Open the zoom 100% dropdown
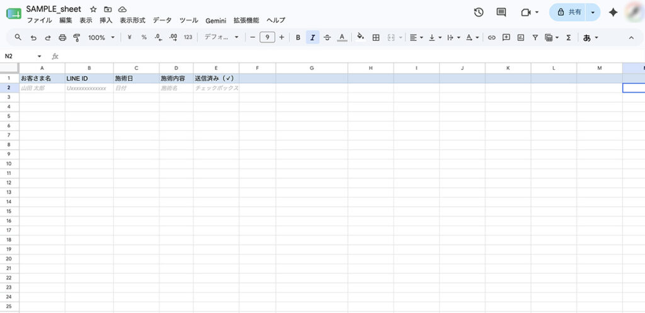 click(101, 37)
